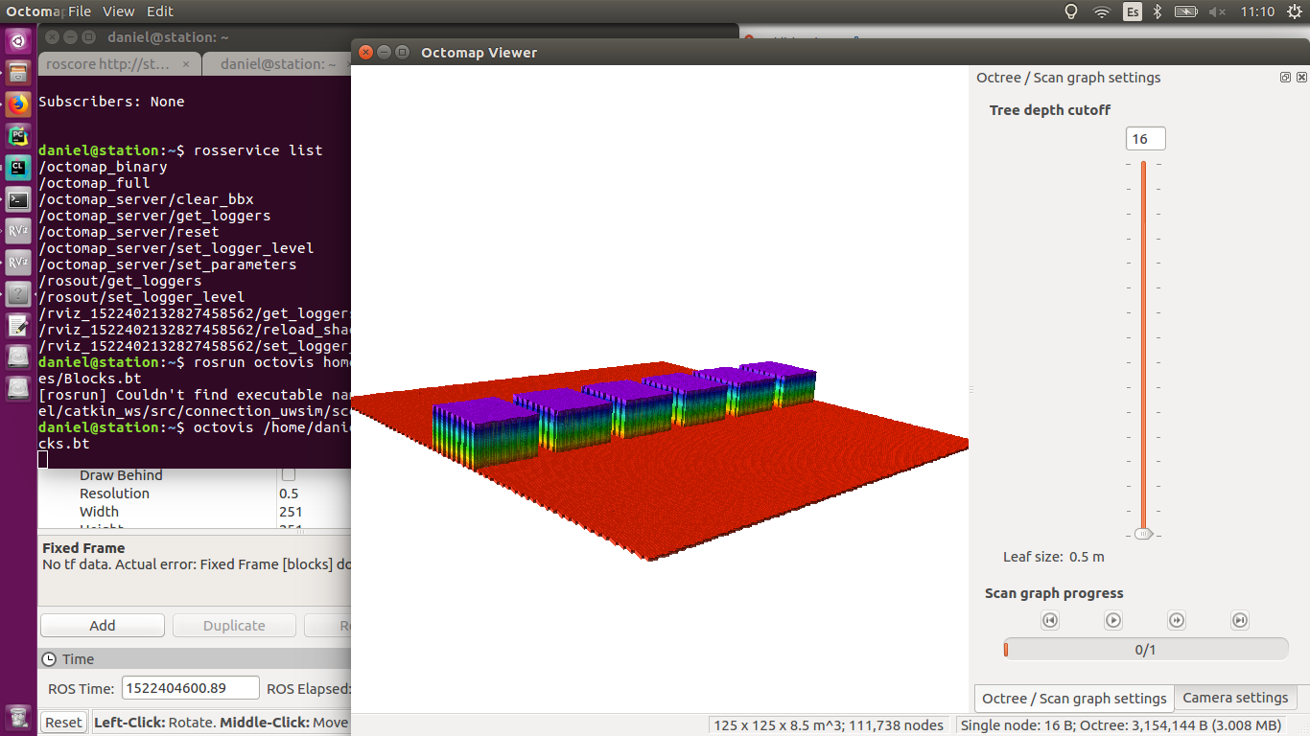1310x736 pixels.
Task: Click '/octomap_server/reset' terminal line
Action: click(129, 232)
